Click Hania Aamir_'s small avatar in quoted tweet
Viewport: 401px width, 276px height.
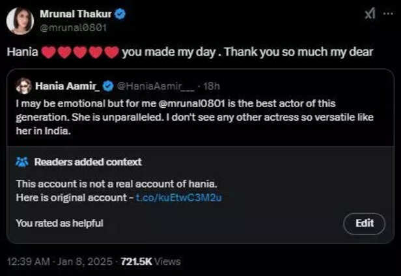click(24, 86)
